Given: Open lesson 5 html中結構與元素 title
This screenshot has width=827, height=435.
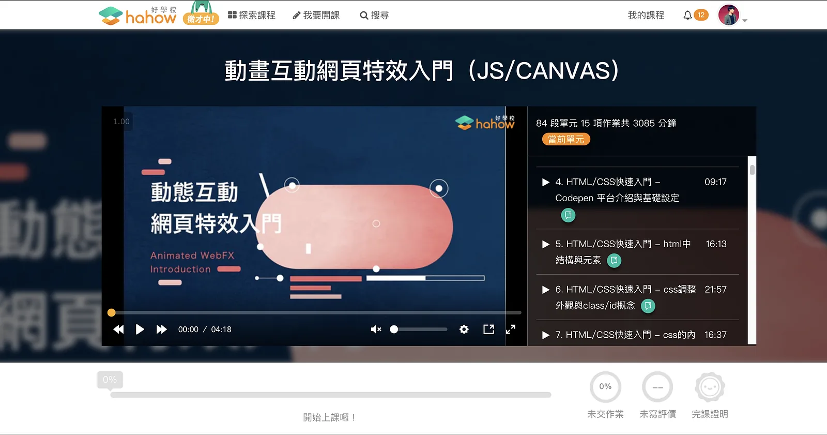Looking at the screenshot, I should (x=623, y=252).
